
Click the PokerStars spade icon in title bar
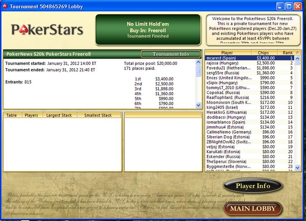[5, 6]
